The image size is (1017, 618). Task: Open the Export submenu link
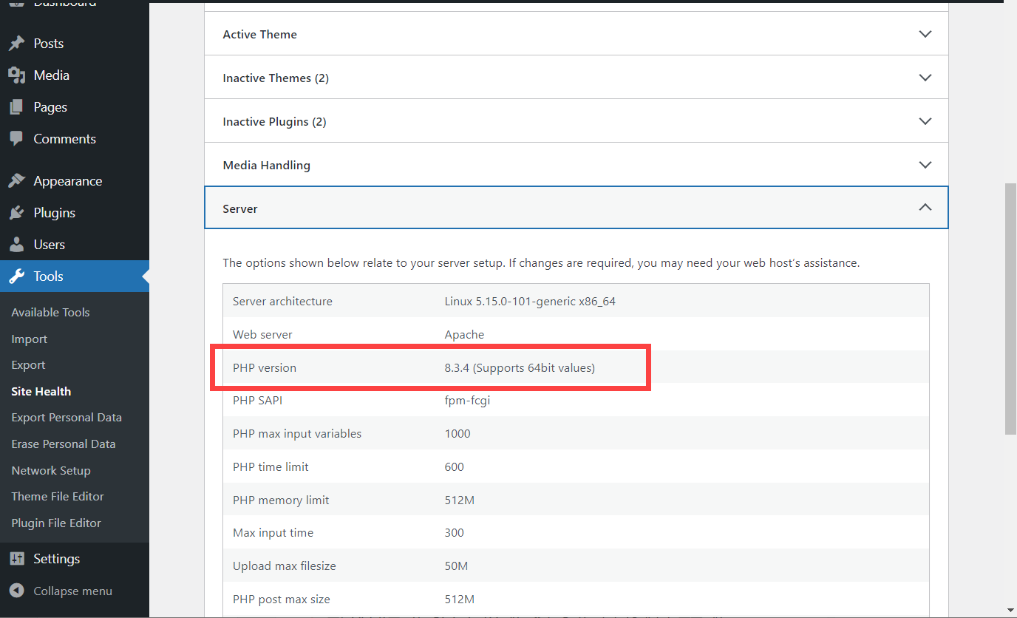coord(28,365)
